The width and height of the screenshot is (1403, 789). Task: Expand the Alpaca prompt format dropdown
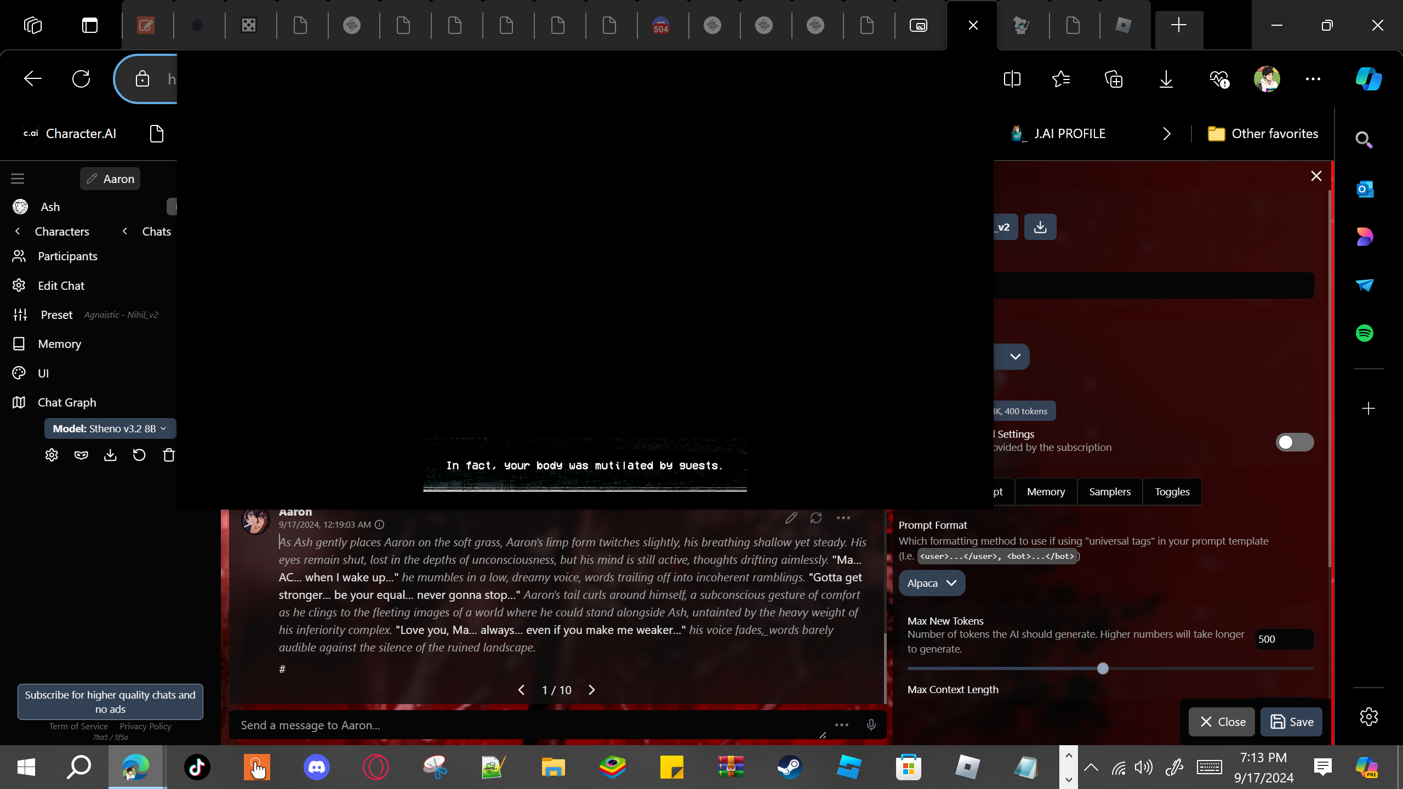pos(932,583)
